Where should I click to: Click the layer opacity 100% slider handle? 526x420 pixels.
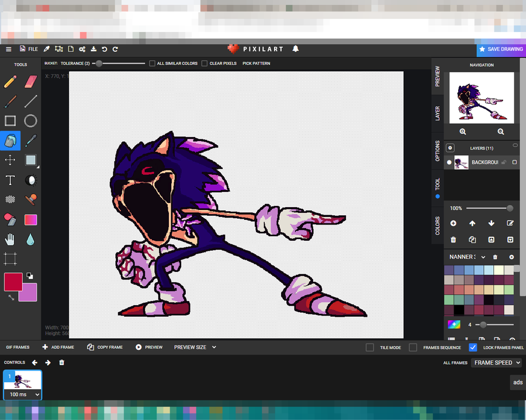(x=510, y=208)
